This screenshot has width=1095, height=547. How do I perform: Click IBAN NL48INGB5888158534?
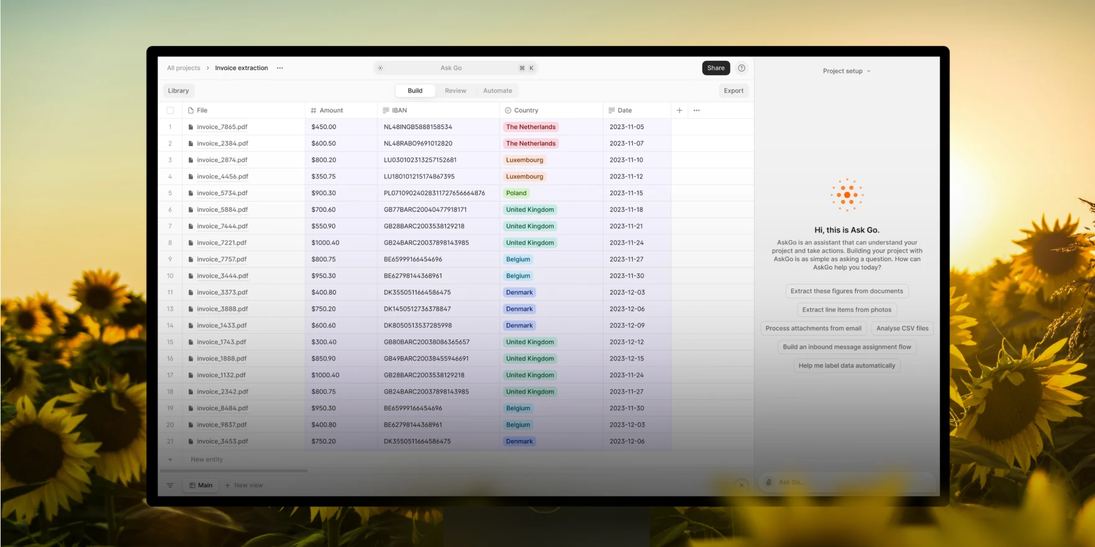click(418, 127)
